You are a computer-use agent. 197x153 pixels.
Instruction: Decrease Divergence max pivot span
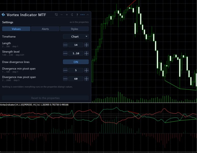point(65,79)
